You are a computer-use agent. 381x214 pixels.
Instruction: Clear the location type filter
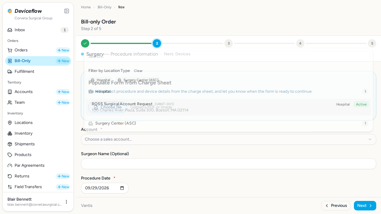pos(138,71)
